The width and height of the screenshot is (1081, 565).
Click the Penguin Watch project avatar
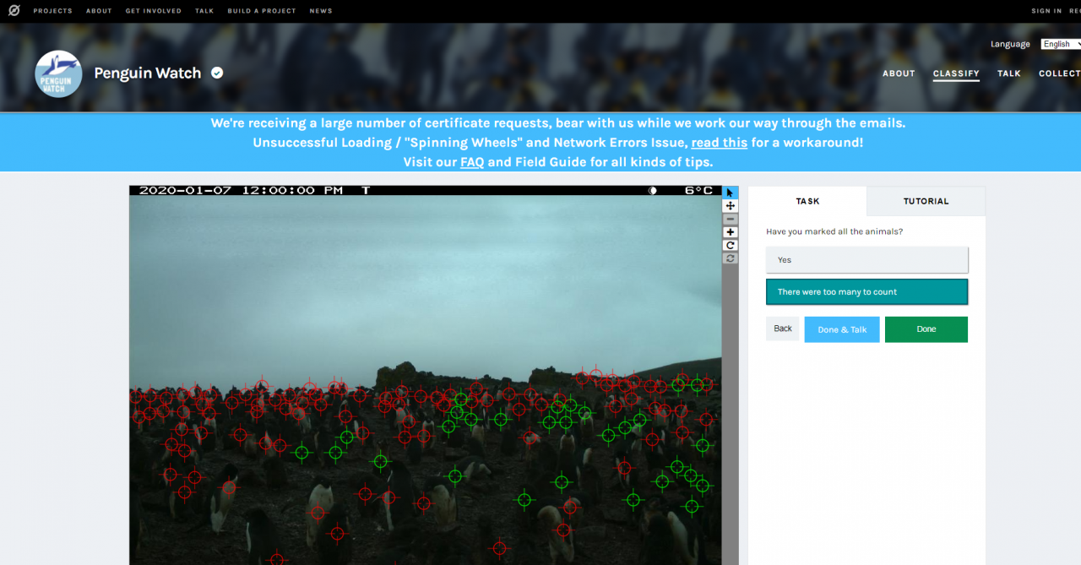pos(58,73)
